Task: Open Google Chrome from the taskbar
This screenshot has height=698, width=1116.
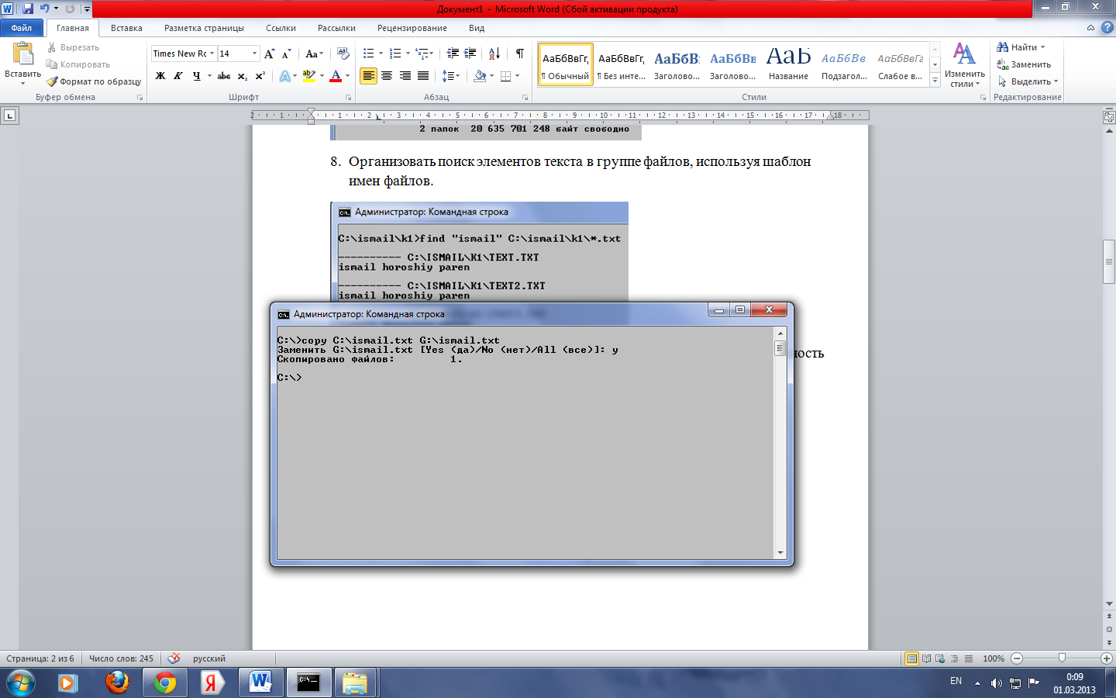Action: (x=164, y=682)
